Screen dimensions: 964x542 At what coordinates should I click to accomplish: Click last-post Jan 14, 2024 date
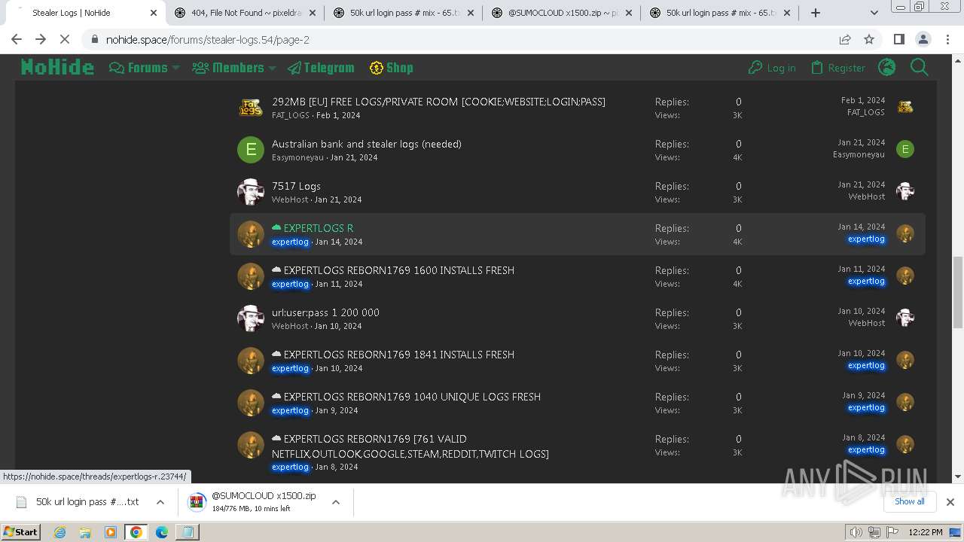[862, 227]
